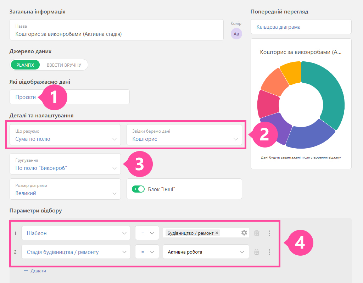
Task: Click the note Дані будуть завантажені після створення
Action: [301, 157]
